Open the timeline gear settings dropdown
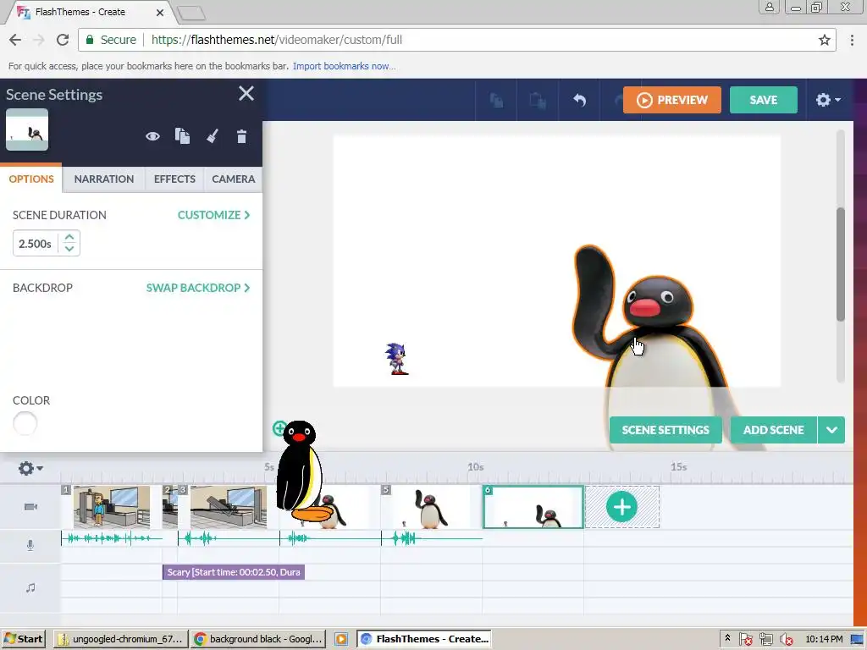Viewport: 867px width, 650px height. click(x=30, y=468)
